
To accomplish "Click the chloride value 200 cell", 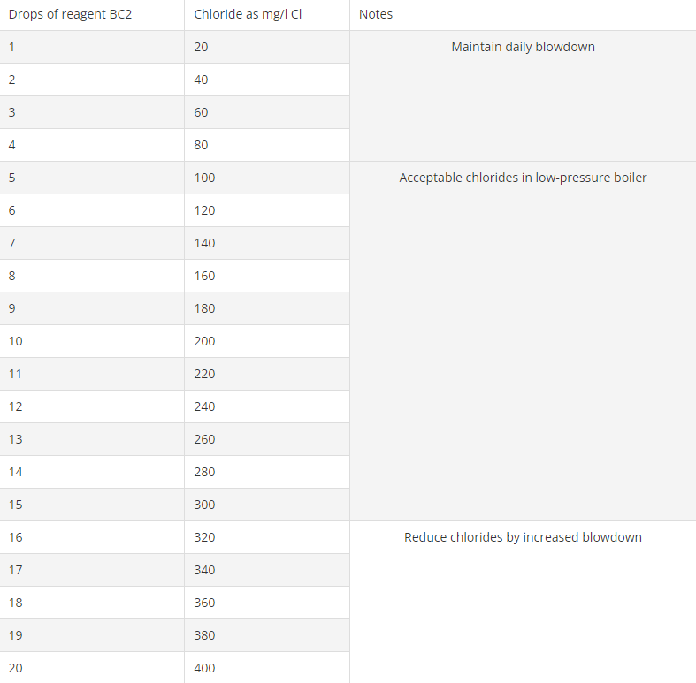I will tap(267, 341).
